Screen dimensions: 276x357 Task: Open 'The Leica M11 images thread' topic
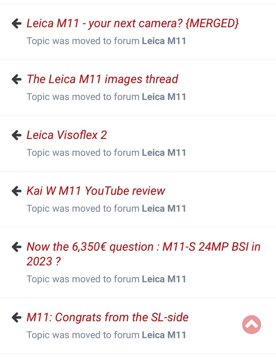[102, 79]
